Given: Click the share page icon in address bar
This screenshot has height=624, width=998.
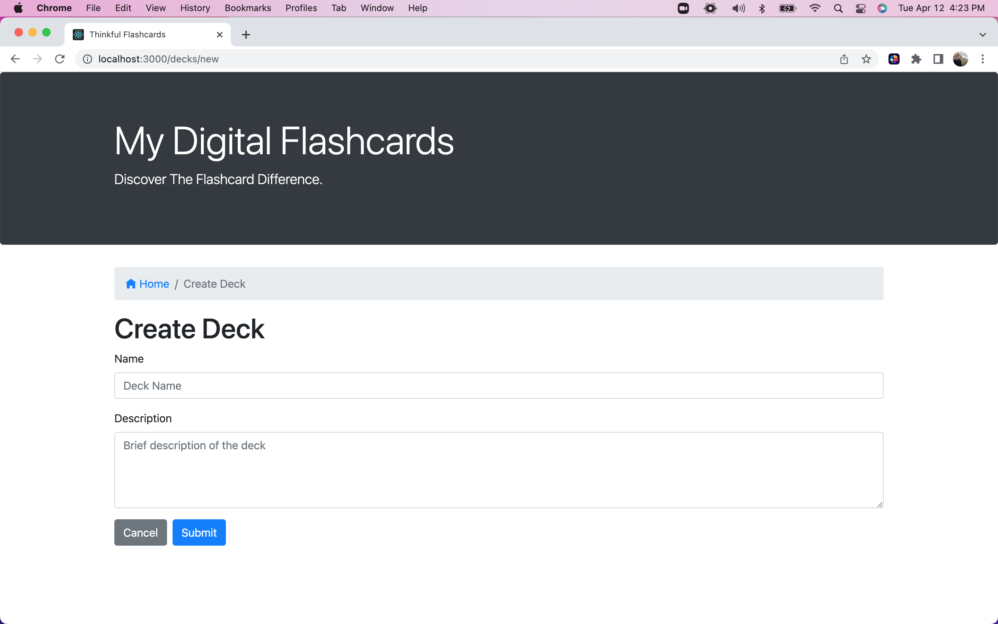Looking at the screenshot, I should click(844, 59).
